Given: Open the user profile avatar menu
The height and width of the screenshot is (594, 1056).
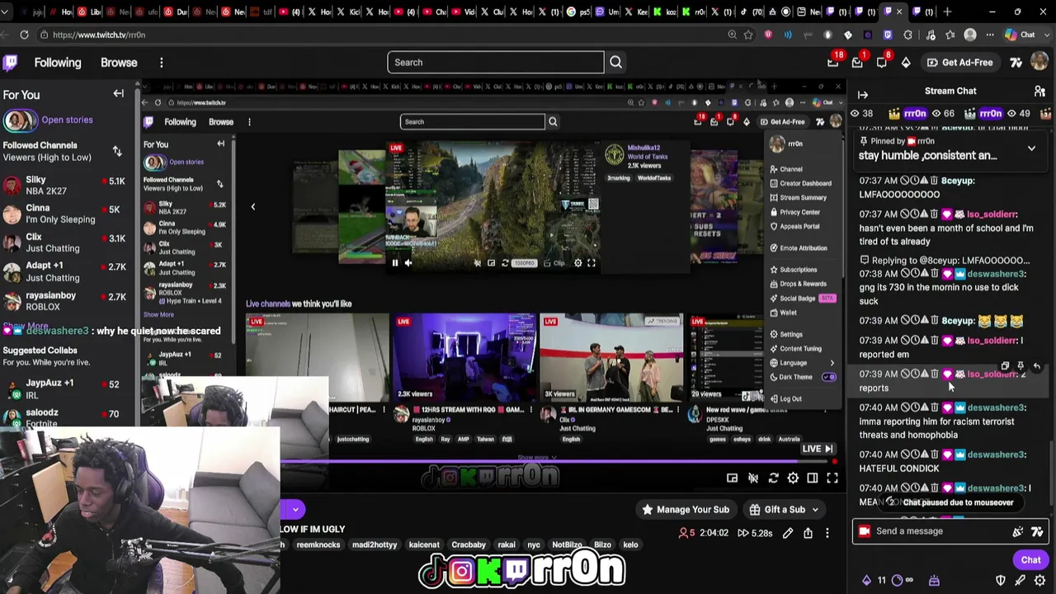Looking at the screenshot, I should (x=1039, y=63).
